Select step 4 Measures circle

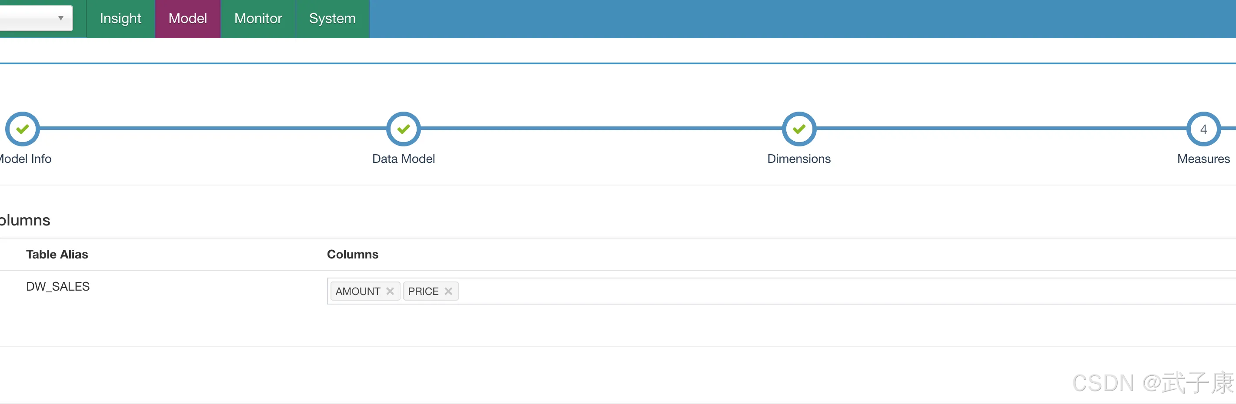[x=1203, y=129]
